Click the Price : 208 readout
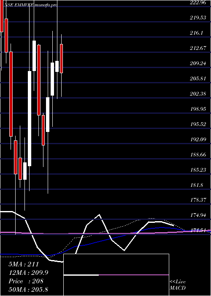The height and width of the screenshot is (296, 211). [x=26, y=281]
